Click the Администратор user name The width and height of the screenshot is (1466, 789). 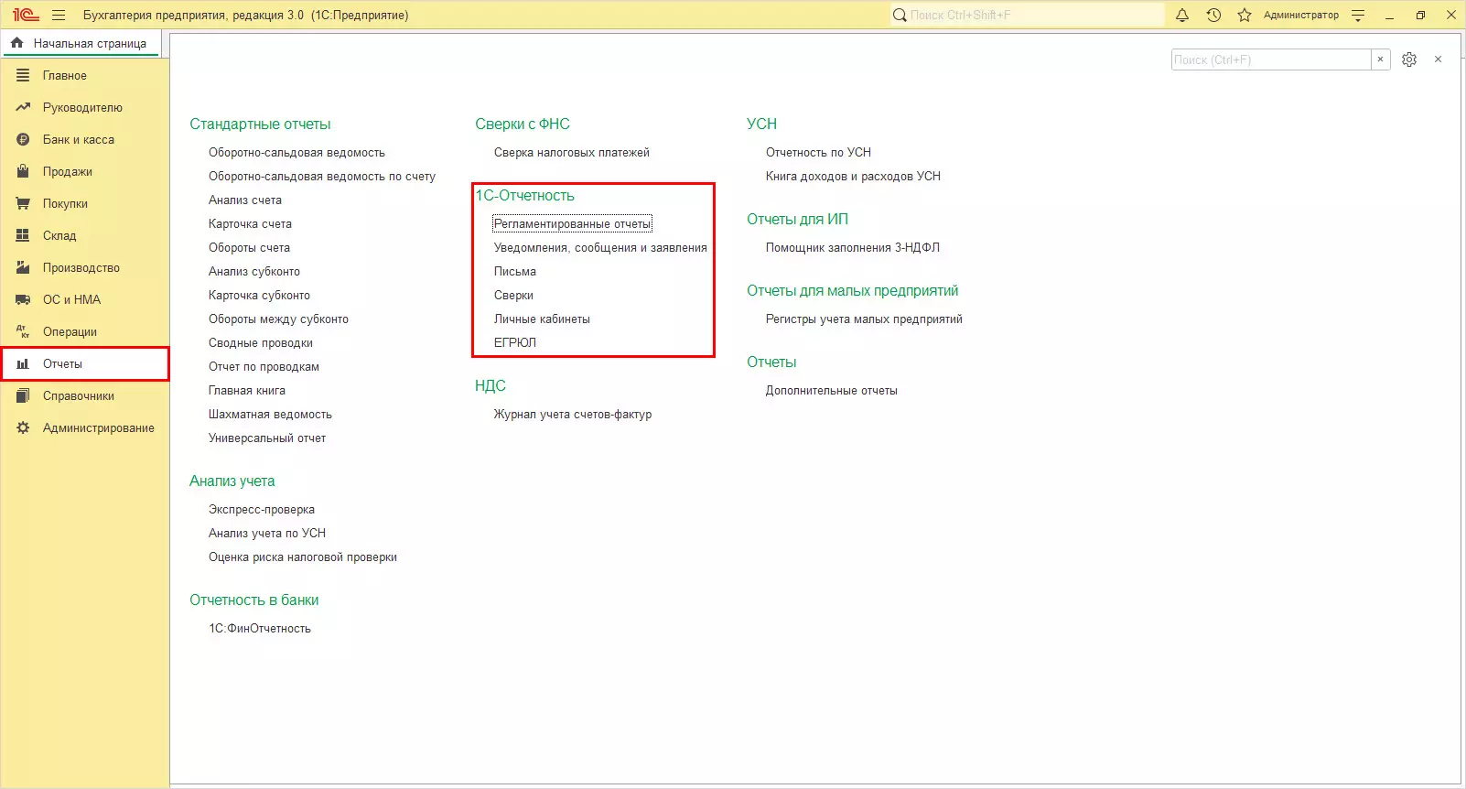tap(1300, 15)
